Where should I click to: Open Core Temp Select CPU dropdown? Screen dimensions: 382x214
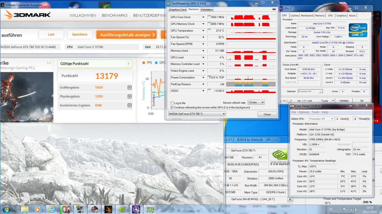(321, 119)
